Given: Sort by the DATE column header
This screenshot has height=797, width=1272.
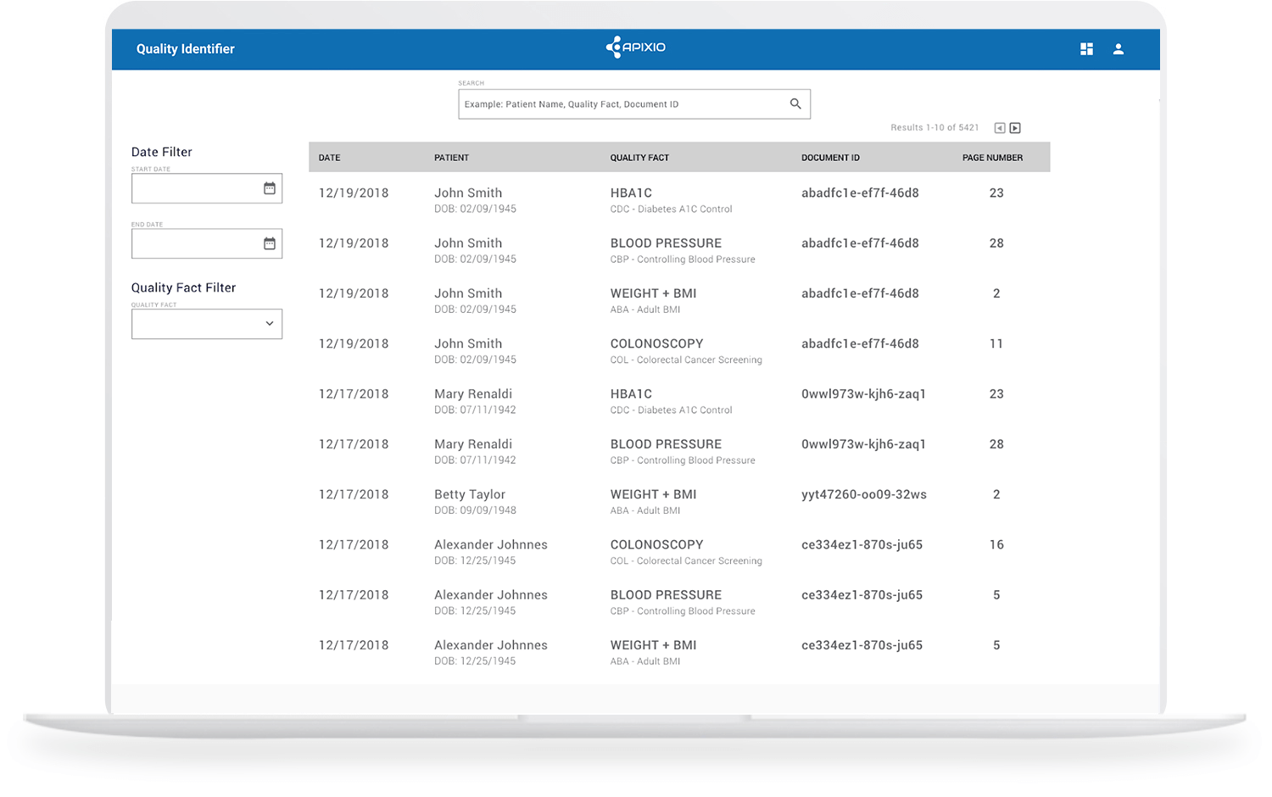Looking at the screenshot, I should [329, 158].
